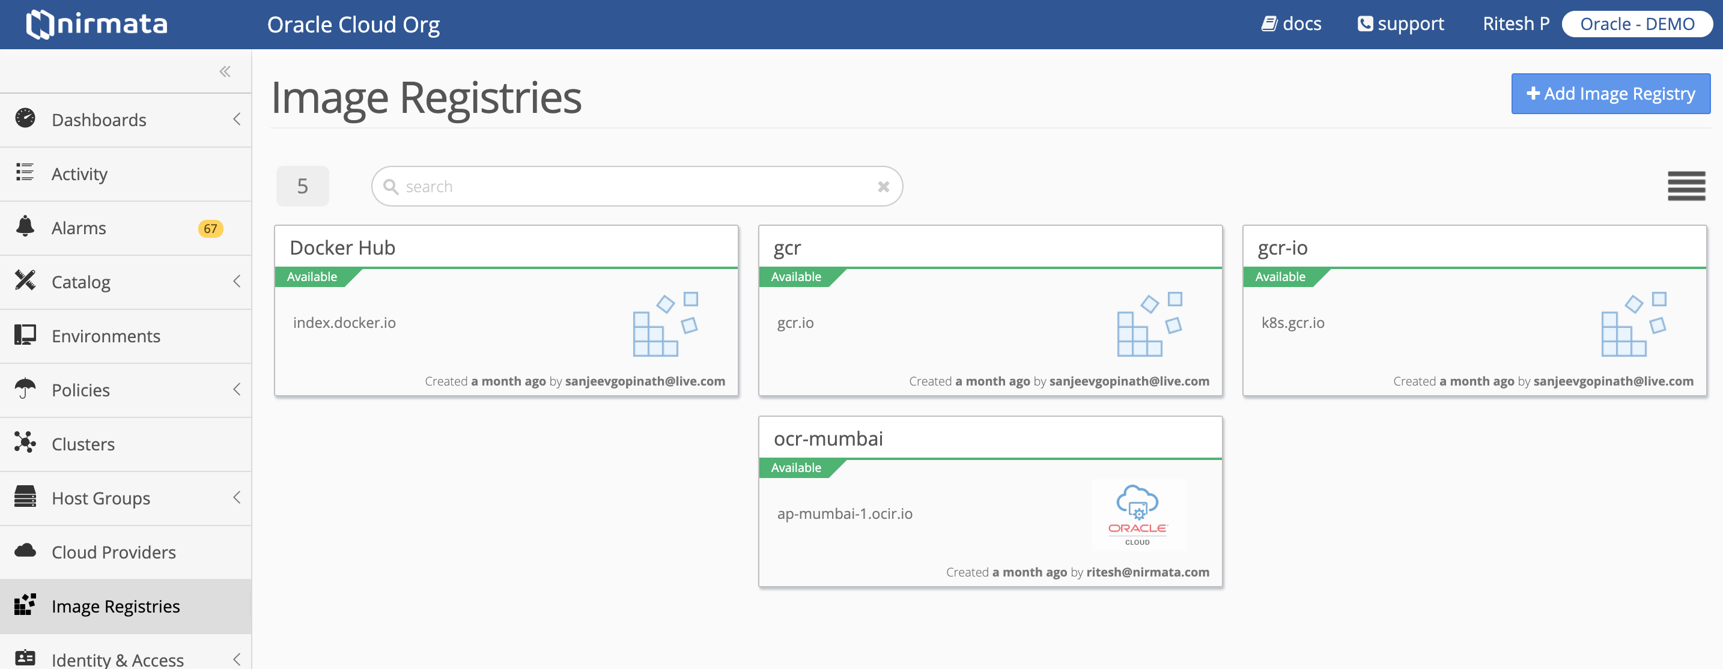Expand the Policies submenu chevron
1723x669 pixels.
tap(237, 389)
